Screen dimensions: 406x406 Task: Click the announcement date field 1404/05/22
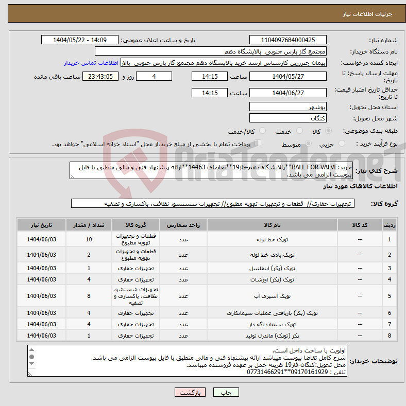coord(79,40)
